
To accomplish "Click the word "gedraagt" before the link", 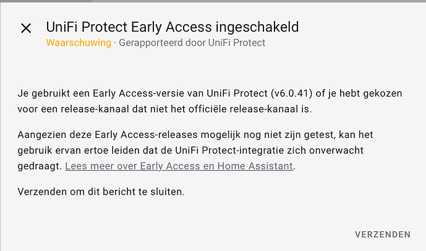I will click(x=40, y=166).
